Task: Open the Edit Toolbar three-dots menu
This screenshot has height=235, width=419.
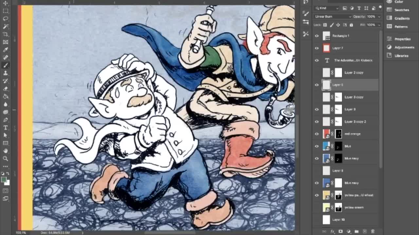Action: [x=6, y=166]
